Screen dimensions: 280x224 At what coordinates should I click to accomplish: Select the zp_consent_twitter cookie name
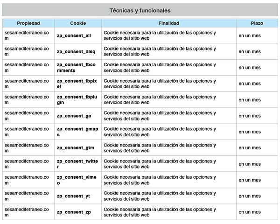(76, 164)
